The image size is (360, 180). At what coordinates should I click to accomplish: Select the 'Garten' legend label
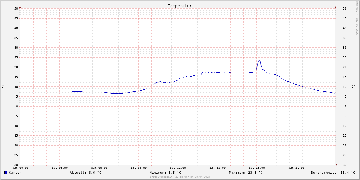(15, 172)
